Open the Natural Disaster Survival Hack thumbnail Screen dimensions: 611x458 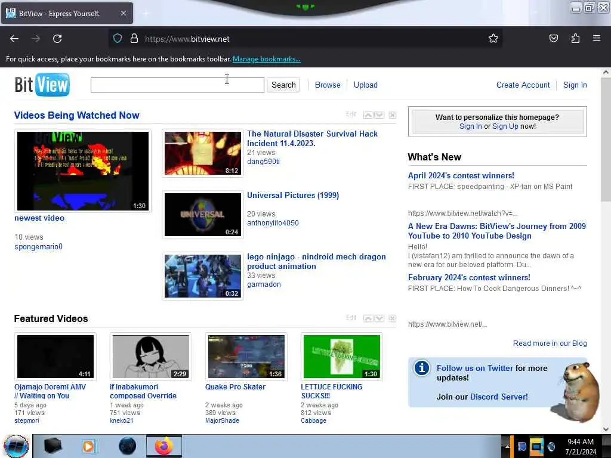(203, 153)
